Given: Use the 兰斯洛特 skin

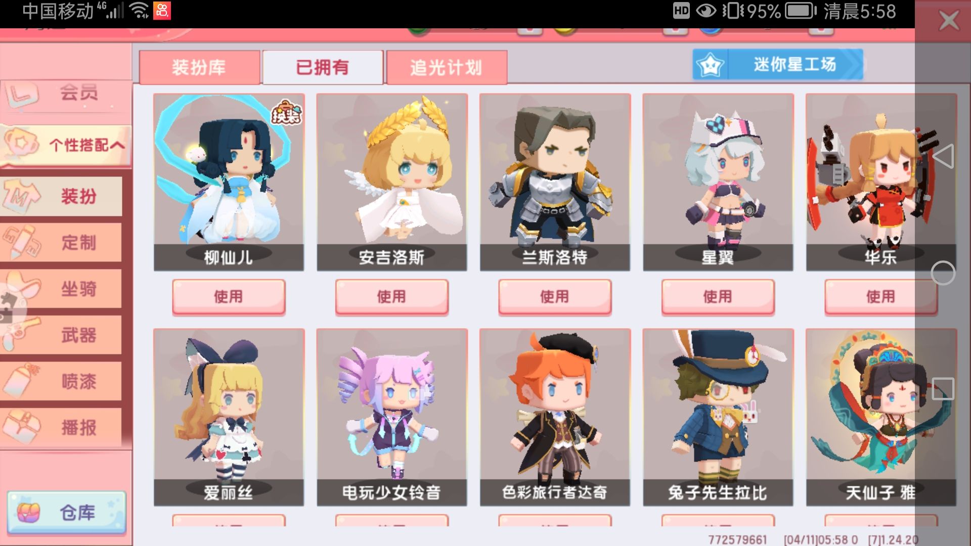Looking at the screenshot, I should point(555,297).
